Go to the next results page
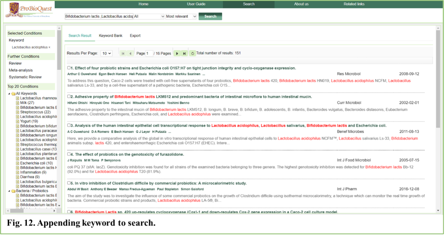This screenshot has width=445, height=236. click(177, 54)
